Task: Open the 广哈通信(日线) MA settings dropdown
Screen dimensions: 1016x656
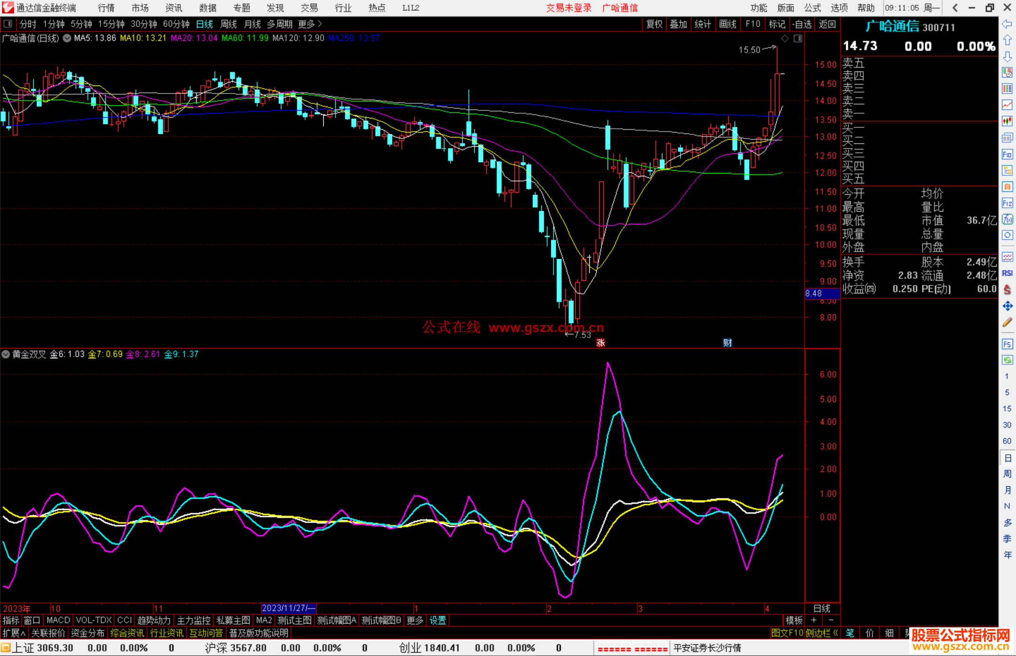Action: pyautogui.click(x=67, y=39)
